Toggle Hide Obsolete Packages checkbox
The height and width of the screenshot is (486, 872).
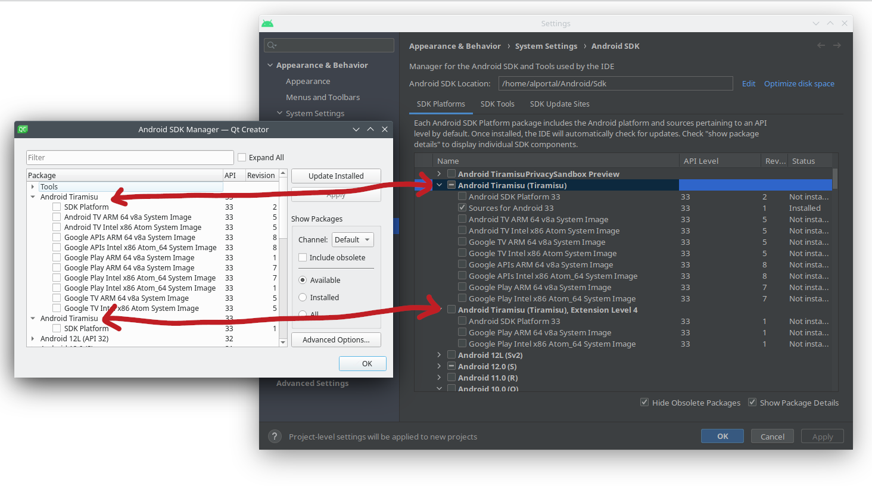(644, 402)
